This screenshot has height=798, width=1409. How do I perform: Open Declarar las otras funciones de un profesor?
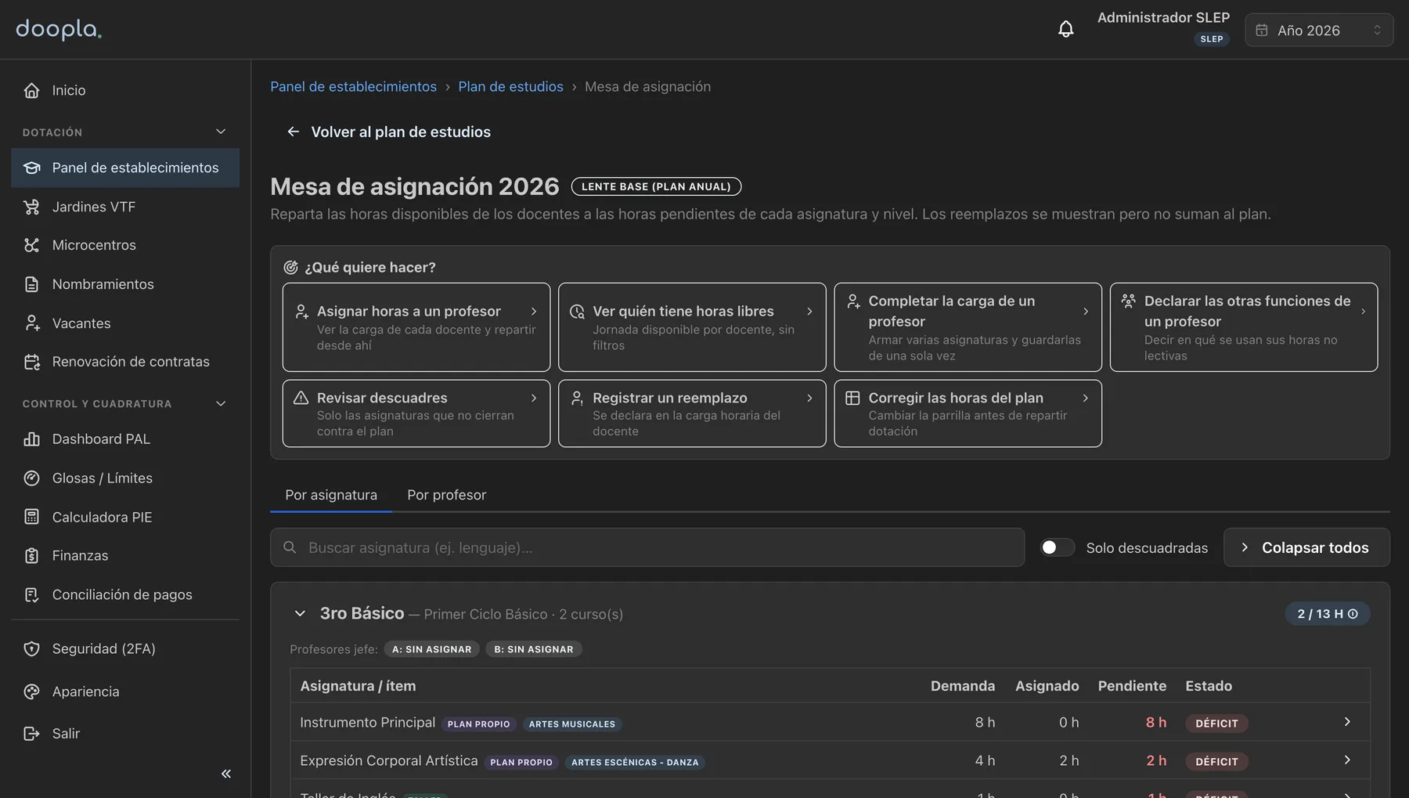pyautogui.click(x=1244, y=327)
